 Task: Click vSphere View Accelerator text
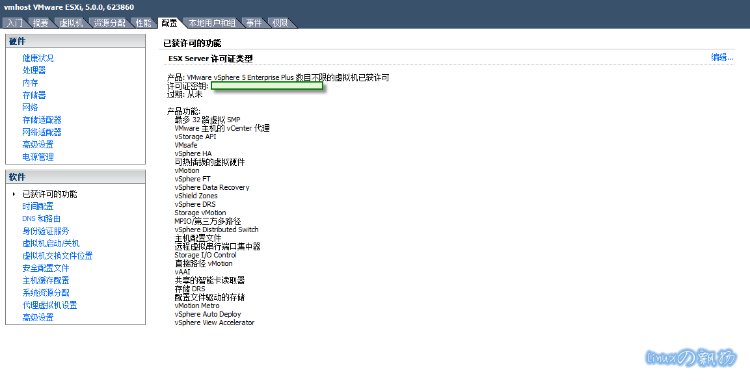coord(214,322)
